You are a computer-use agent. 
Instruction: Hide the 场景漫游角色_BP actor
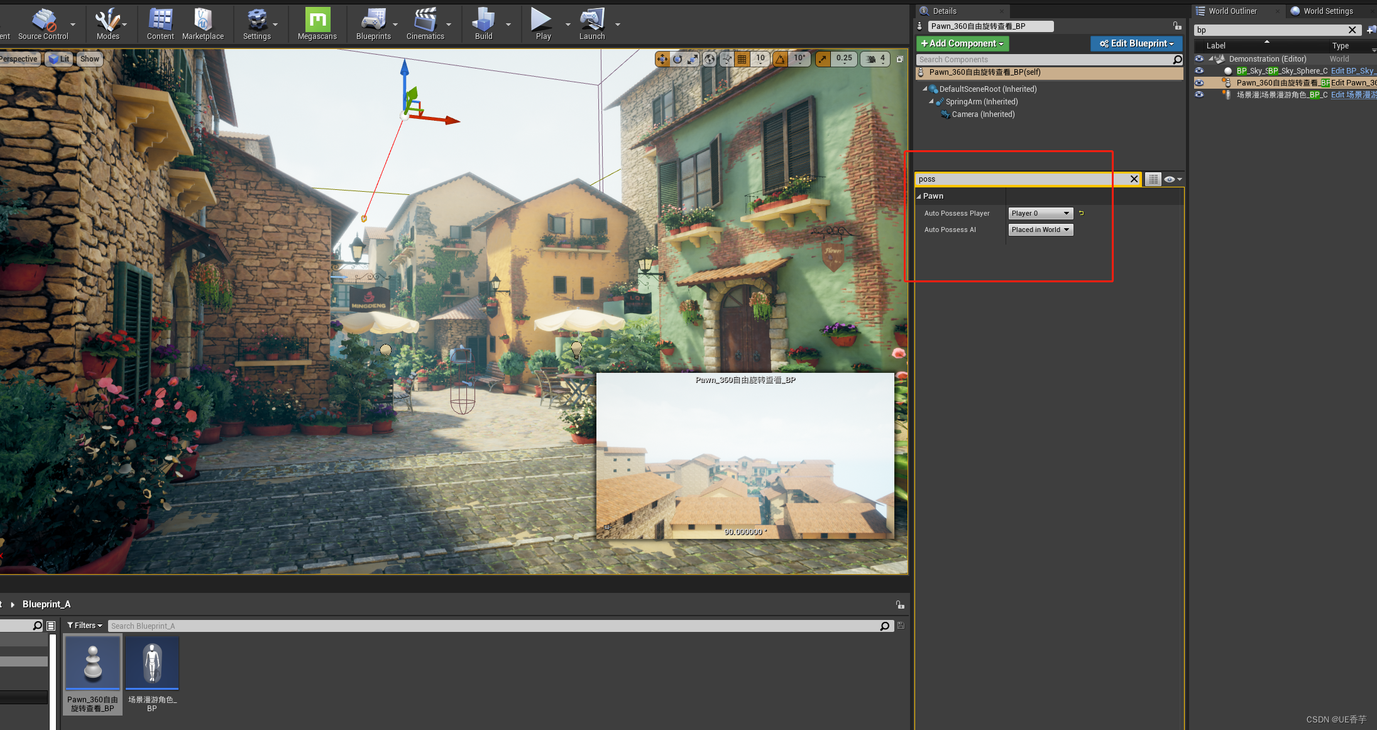point(1199,94)
